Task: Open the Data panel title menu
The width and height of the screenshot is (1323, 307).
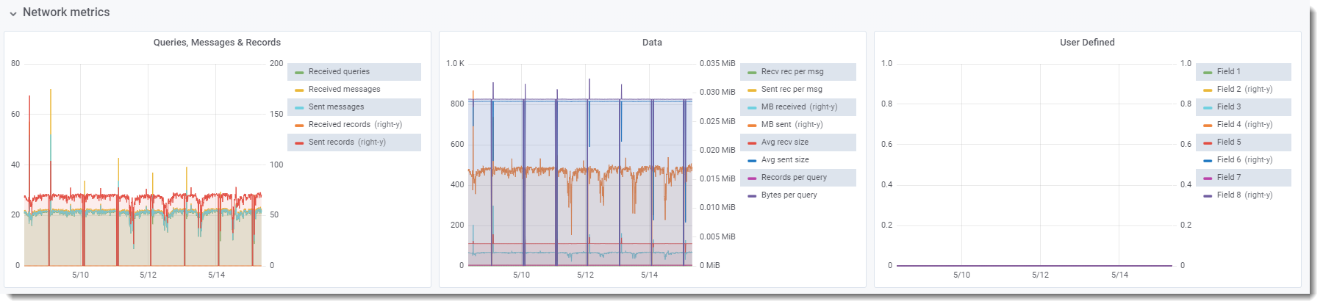Action: point(652,43)
